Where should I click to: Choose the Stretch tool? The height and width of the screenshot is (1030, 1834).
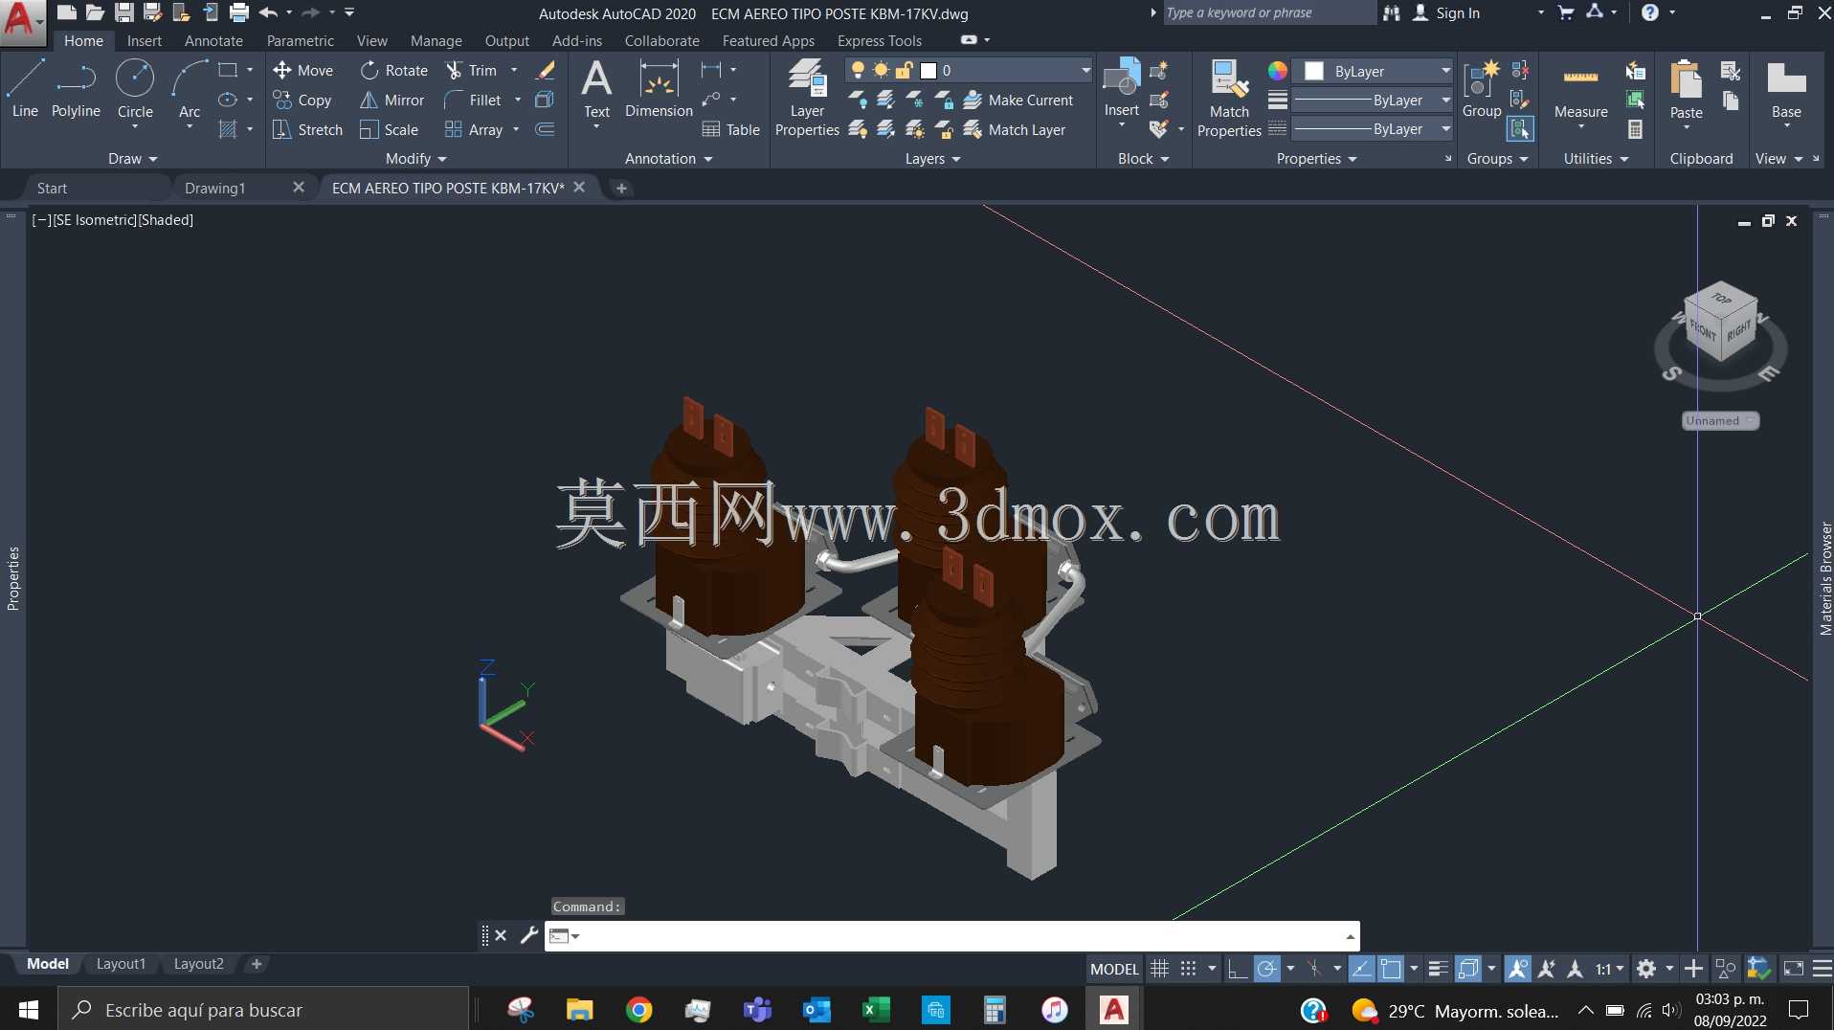pos(307,129)
